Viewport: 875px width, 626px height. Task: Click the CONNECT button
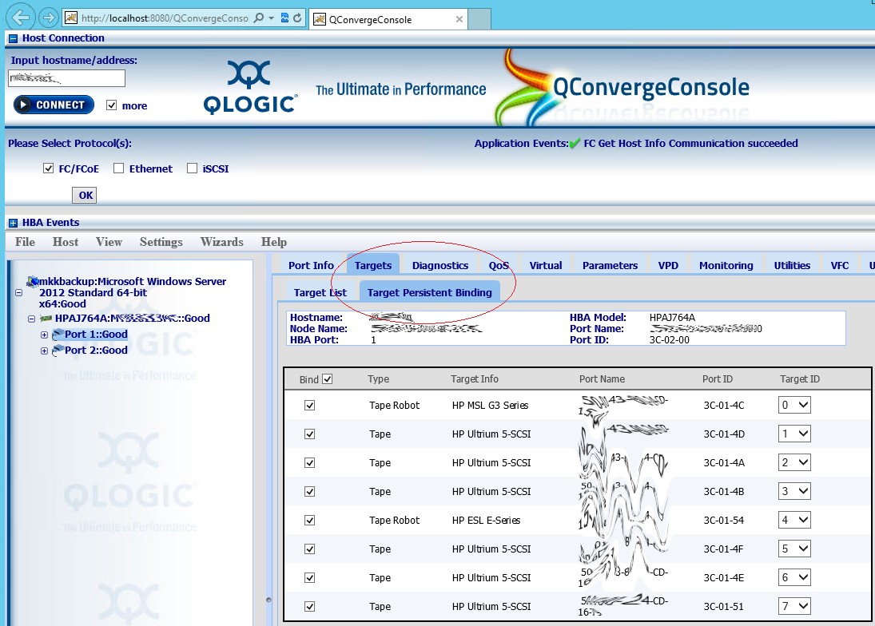(54, 105)
